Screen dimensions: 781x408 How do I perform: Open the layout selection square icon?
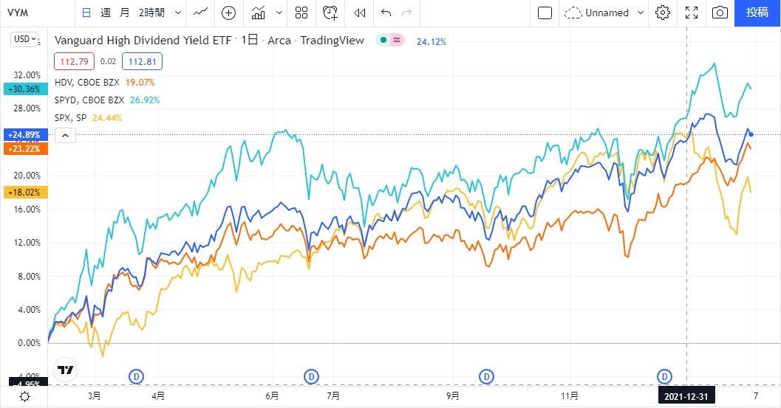[545, 13]
